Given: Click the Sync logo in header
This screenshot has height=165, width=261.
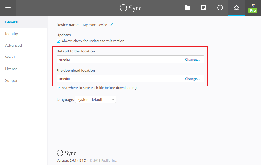Looking at the screenshot, I should [130, 8].
